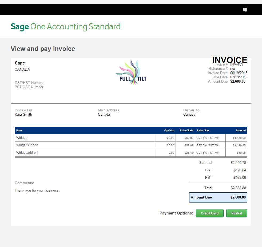
Task: Pay with the PayPal button
Action: point(236,213)
